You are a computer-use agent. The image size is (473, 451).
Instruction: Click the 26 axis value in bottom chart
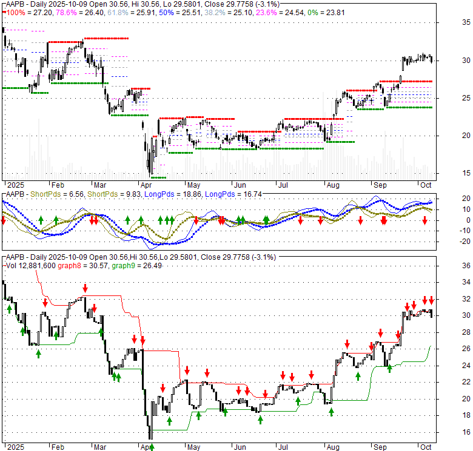pyautogui.click(x=466, y=349)
